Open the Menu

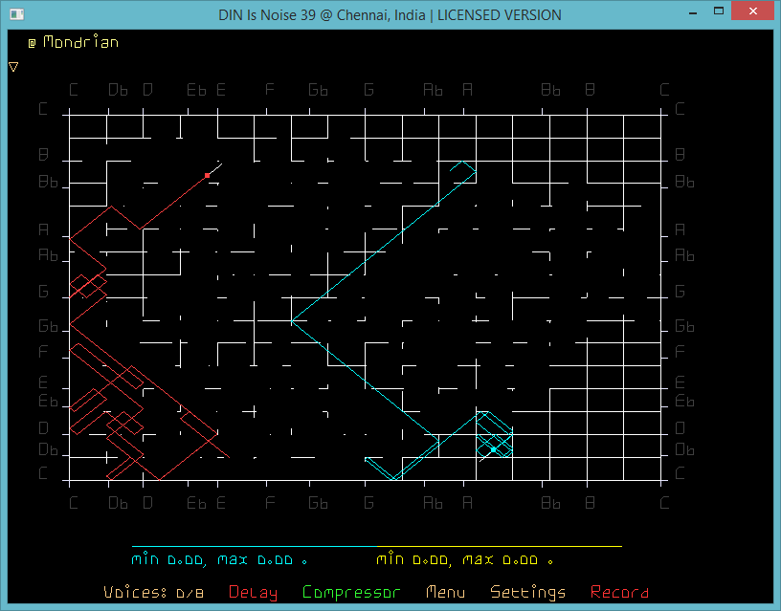(446, 593)
